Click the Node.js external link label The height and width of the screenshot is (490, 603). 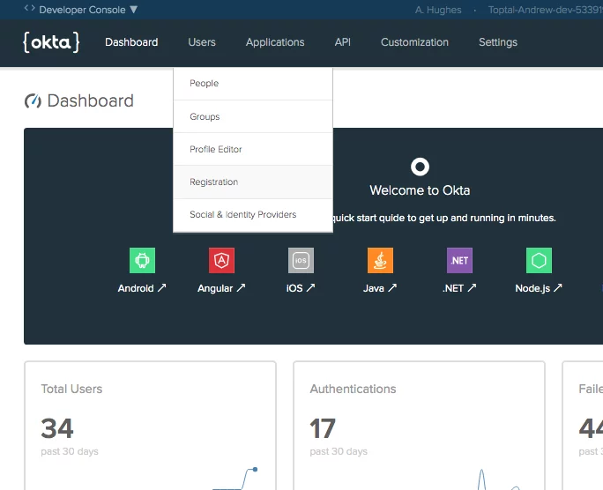click(x=539, y=288)
